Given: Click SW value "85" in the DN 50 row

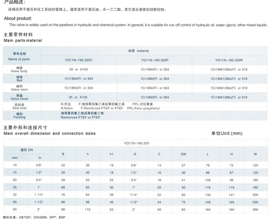Looking at the screenshot, I should 183,210.
